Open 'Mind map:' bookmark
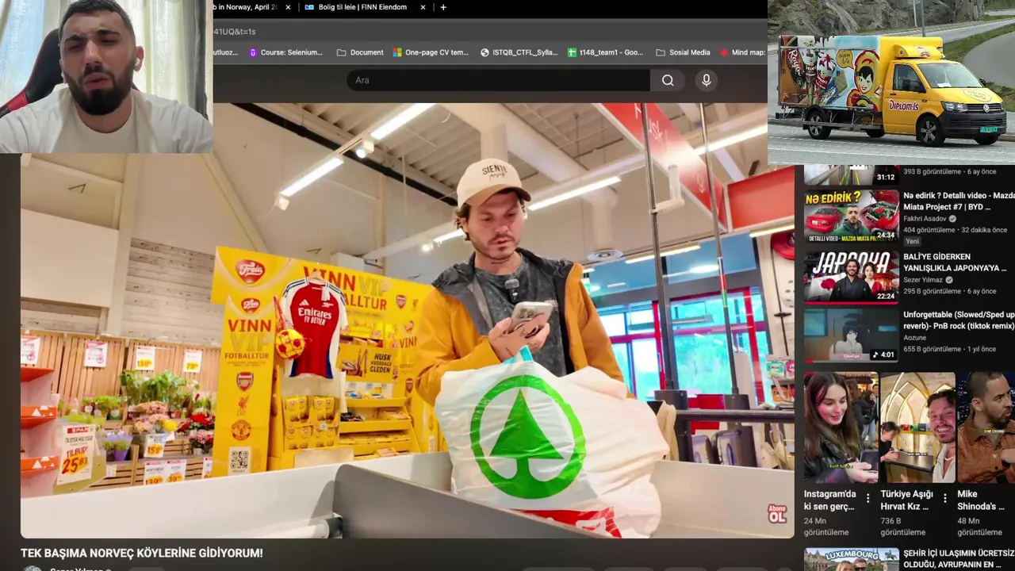Screen dimensions: 1015x571 pyautogui.click(x=743, y=52)
